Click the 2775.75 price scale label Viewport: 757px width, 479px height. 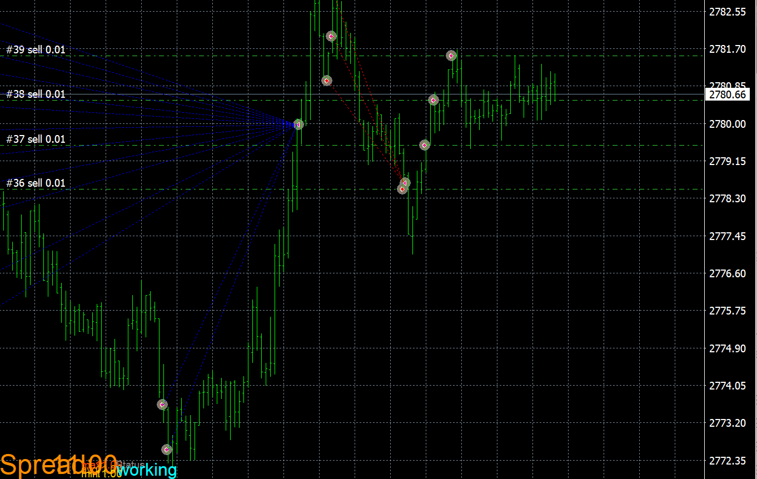tap(728, 311)
